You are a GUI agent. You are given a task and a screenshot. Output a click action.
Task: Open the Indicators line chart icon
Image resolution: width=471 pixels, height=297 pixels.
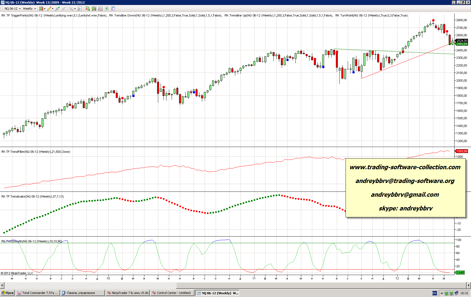click(100, 9)
